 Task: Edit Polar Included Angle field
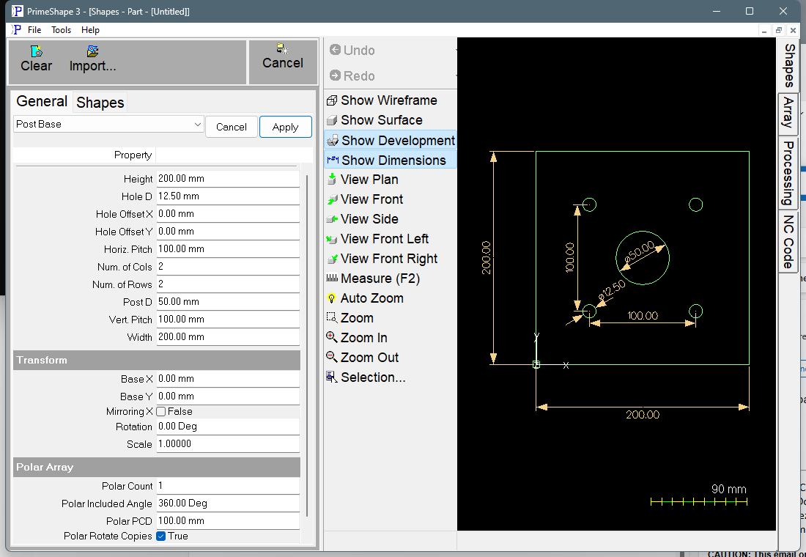[228, 503]
